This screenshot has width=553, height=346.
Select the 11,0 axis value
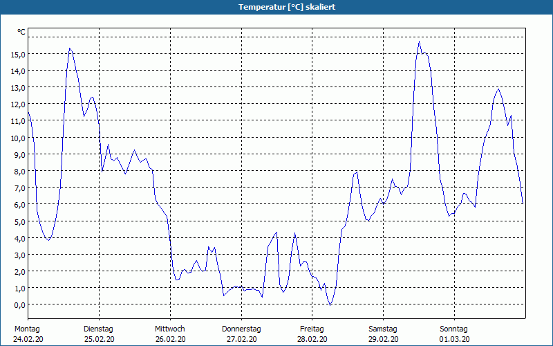(x=18, y=121)
